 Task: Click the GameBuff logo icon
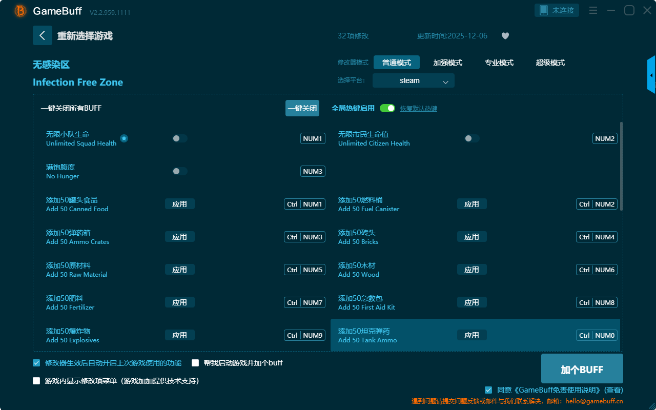click(x=20, y=11)
